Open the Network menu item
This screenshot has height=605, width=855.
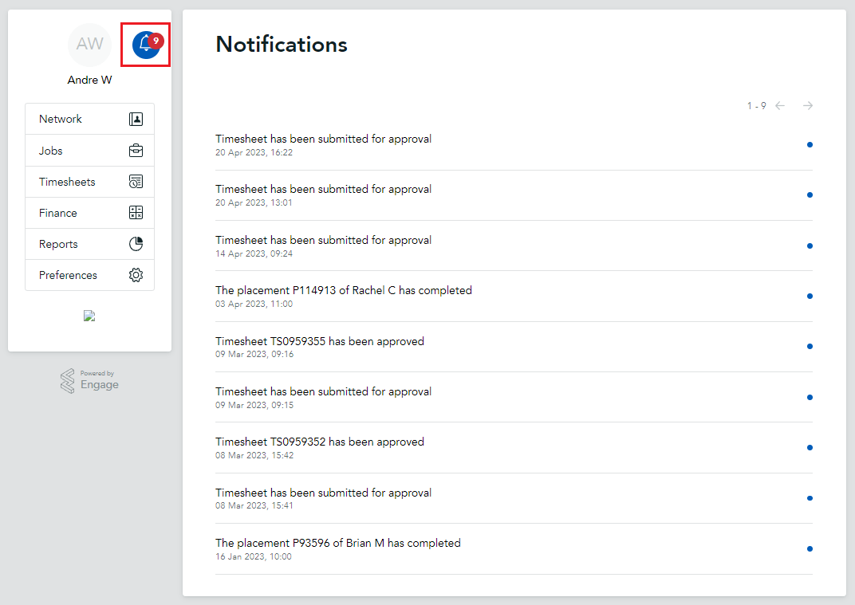(61, 119)
